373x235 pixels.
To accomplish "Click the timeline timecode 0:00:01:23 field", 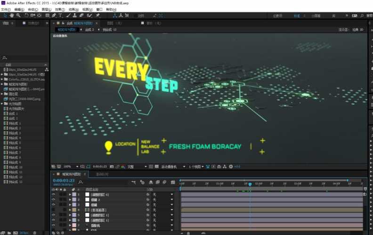I will 64,181.
